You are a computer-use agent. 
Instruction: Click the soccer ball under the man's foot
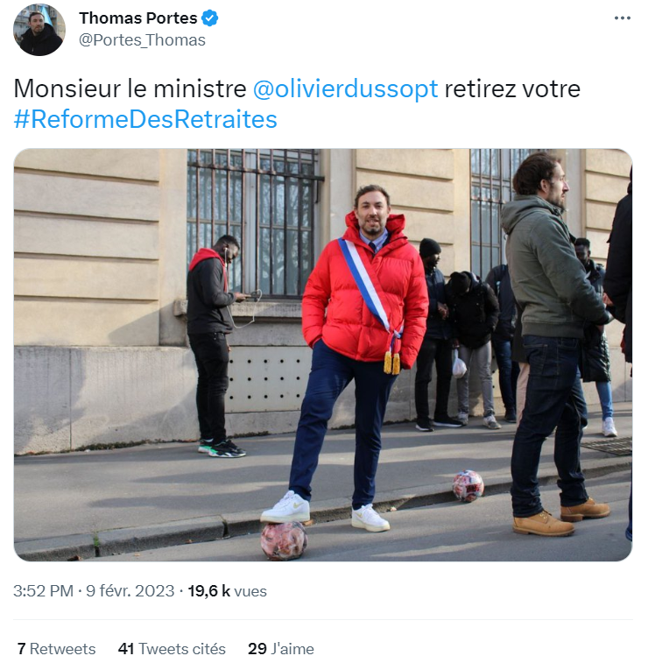[x=284, y=540]
